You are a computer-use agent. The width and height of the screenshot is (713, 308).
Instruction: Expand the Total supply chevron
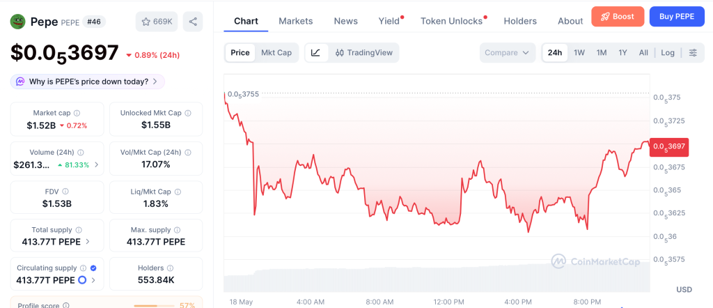[x=87, y=242]
